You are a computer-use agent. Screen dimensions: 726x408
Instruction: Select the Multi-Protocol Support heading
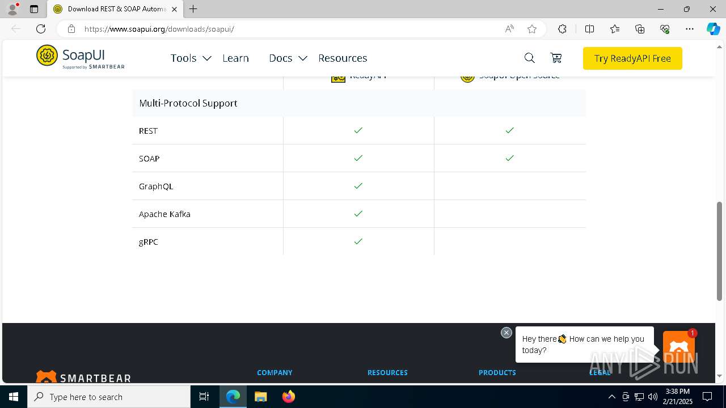(x=188, y=103)
